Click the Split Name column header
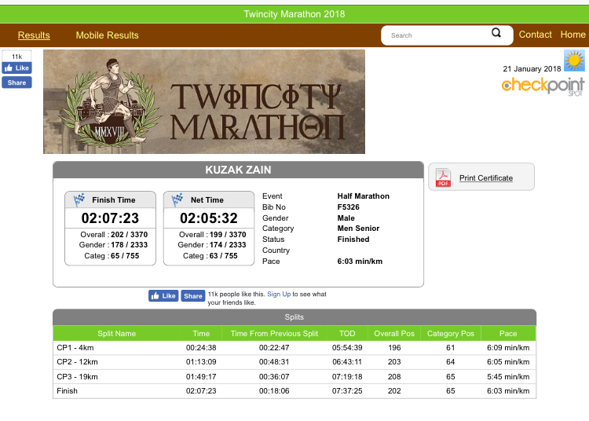This screenshot has width=589, height=421. (117, 334)
